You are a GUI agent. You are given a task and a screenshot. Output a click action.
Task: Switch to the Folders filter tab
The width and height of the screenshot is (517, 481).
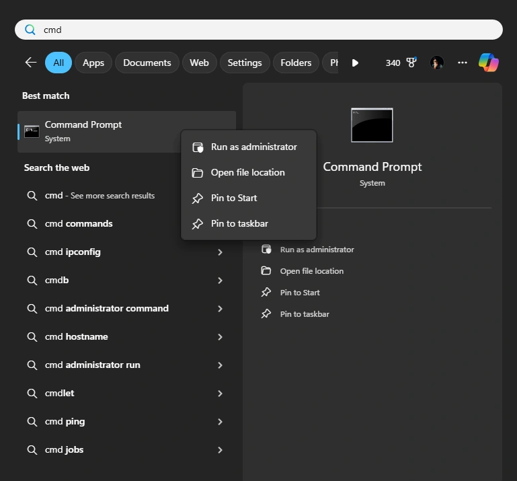296,63
